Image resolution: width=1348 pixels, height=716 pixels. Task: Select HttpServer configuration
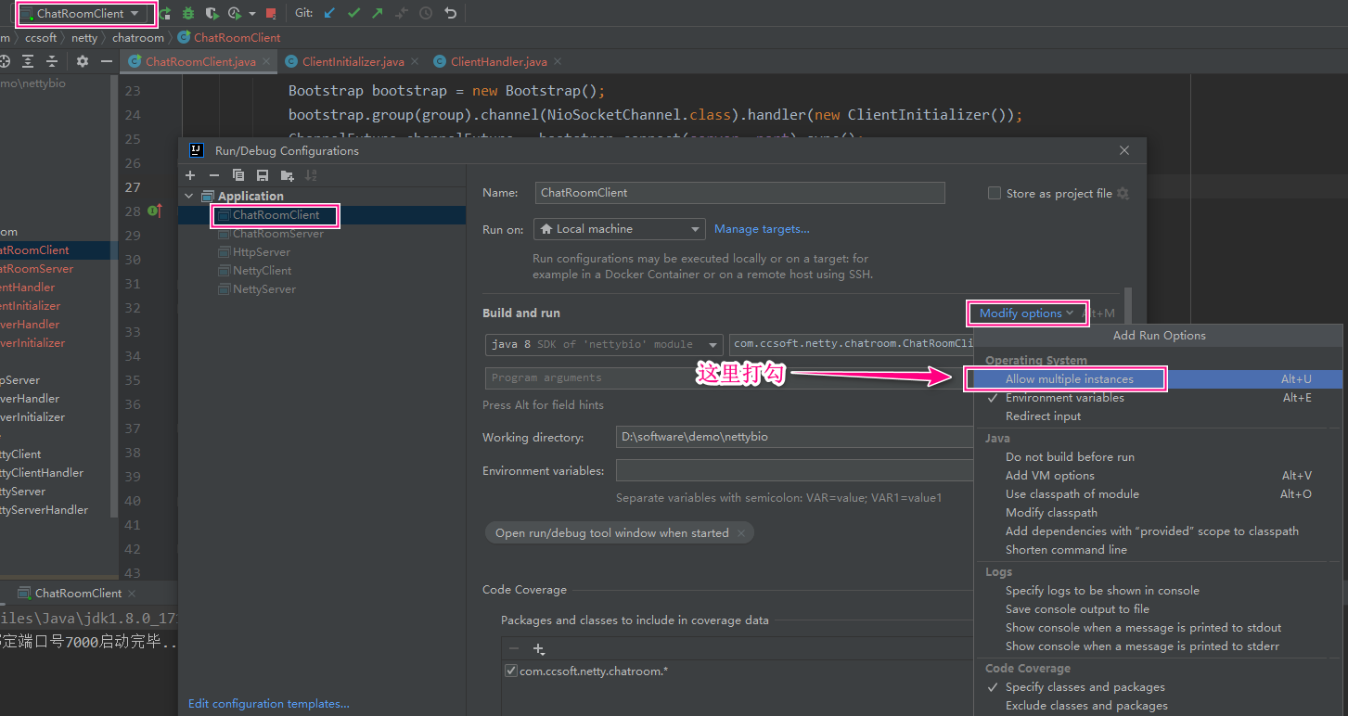click(x=262, y=252)
